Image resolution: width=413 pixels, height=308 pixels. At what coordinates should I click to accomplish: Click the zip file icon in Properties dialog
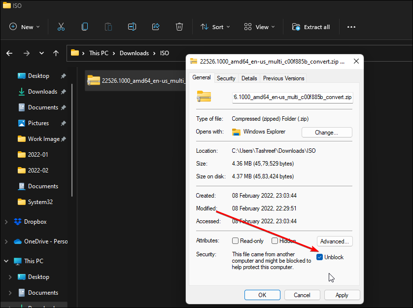coord(204,96)
